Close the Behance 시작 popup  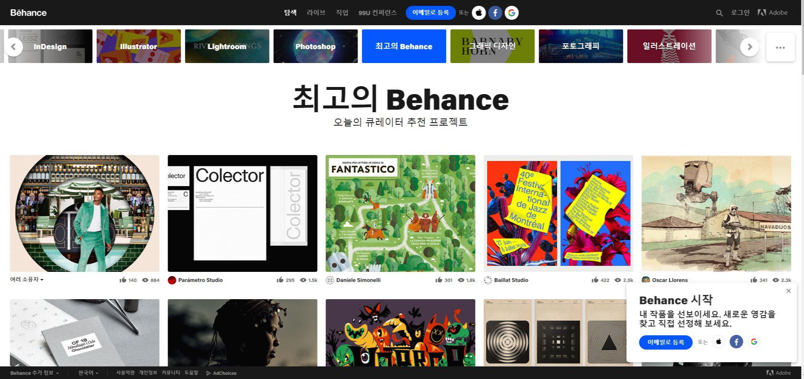coord(788,291)
